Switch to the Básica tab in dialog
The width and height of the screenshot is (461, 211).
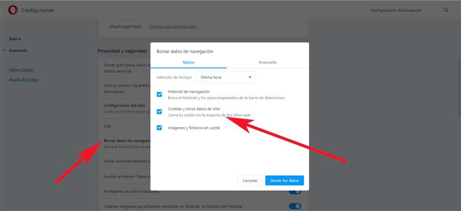pyautogui.click(x=188, y=62)
